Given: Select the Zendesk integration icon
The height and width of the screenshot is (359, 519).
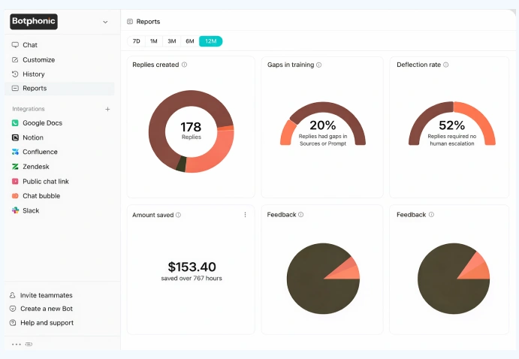Looking at the screenshot, I should click(15, 167).
